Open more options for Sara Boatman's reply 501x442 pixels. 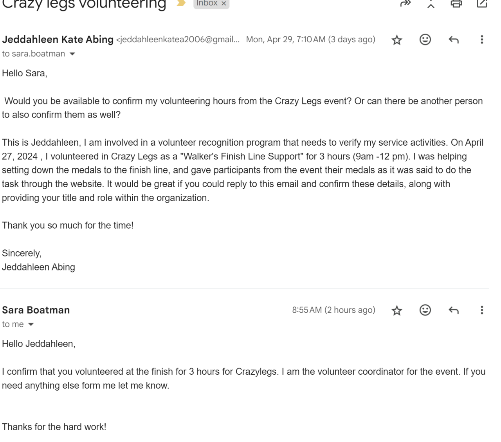482,310
